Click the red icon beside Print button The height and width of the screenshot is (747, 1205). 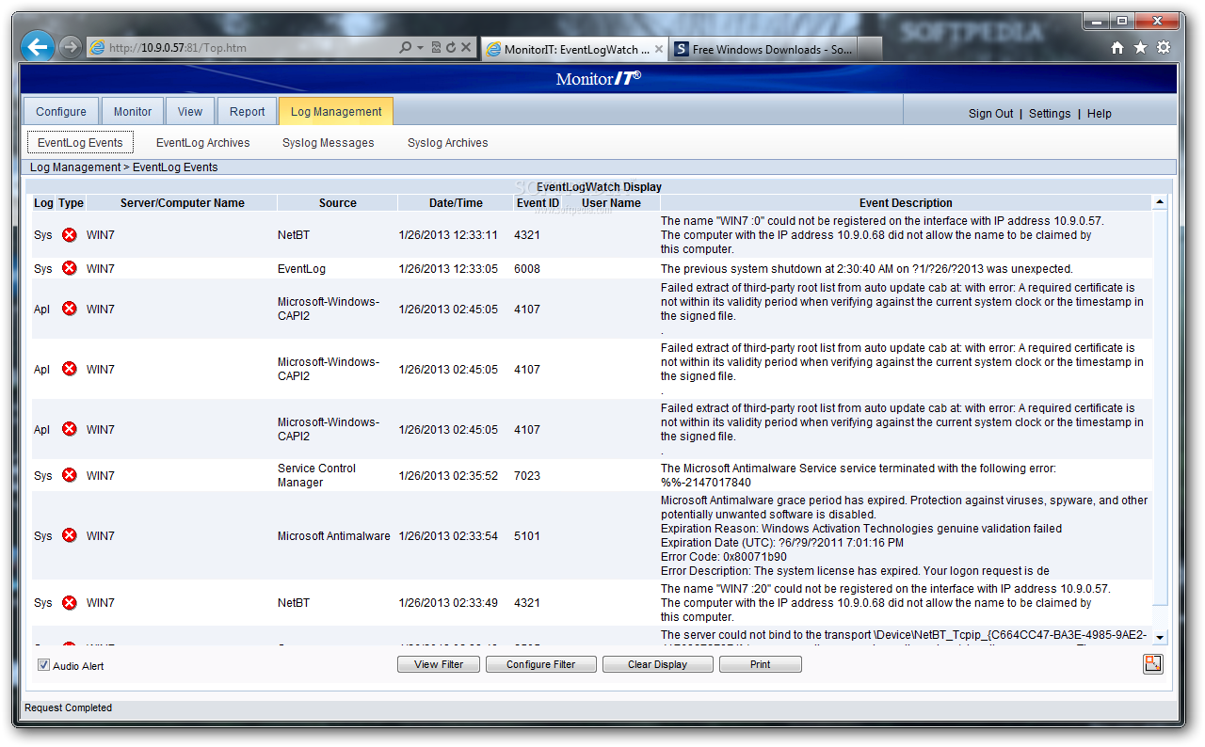(x=1153, y=664)
